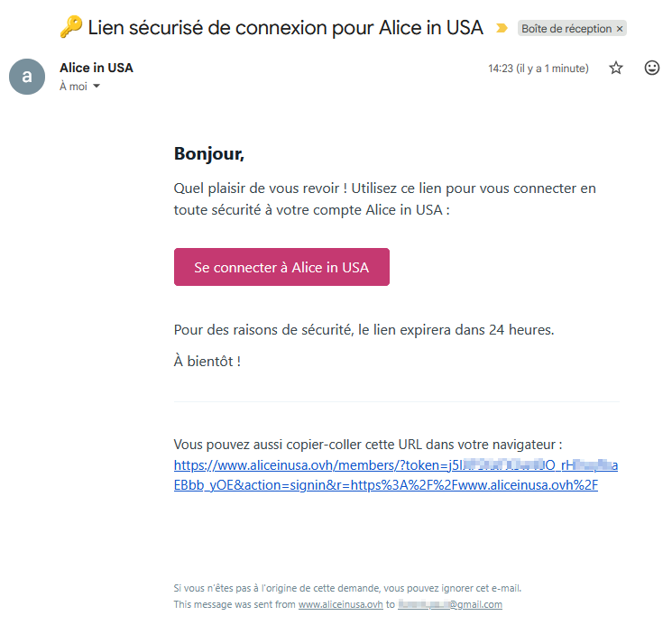This screenshot has width=672, height=634.
Task: Click the blurred gmail.com address link
Action: click(x=450, y=604)
